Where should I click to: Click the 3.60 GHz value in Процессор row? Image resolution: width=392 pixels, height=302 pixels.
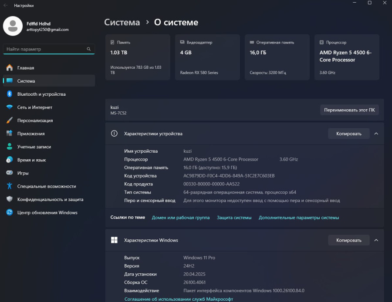[289, 159]
